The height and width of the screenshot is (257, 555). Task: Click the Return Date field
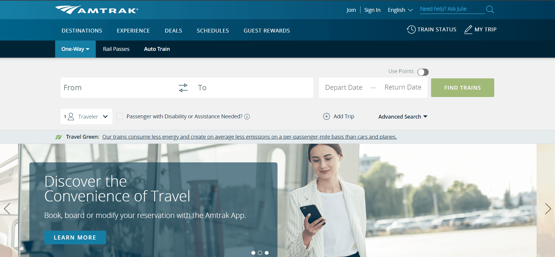[403, 87]
